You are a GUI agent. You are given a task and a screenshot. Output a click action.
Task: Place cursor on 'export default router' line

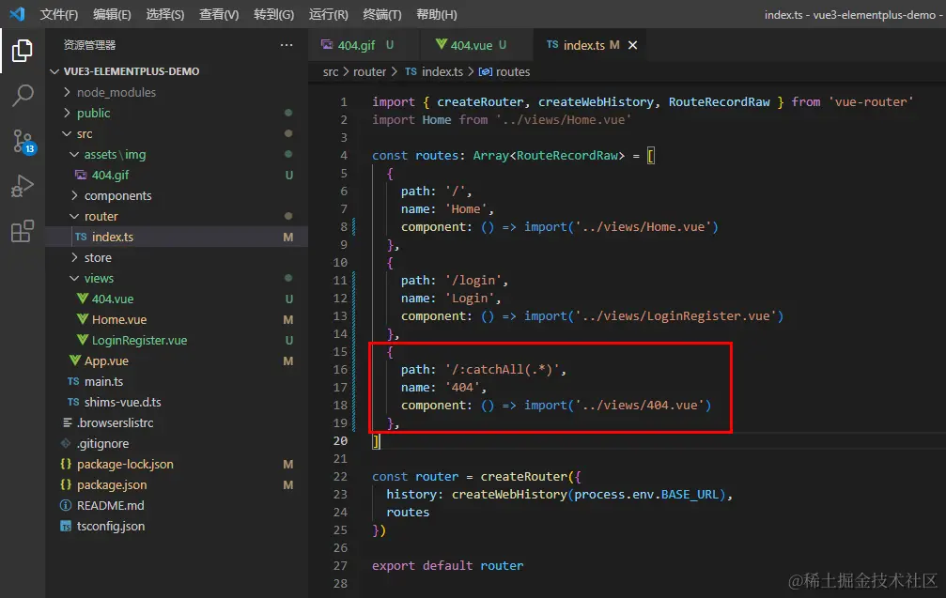pyautogui.click(x=448, y=565)
